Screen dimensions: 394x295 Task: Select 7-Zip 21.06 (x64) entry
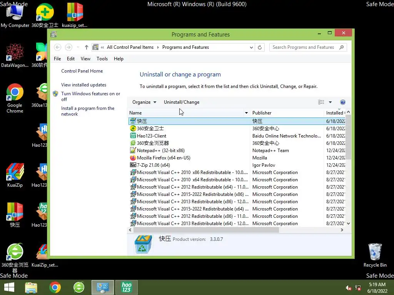[237, 165]
